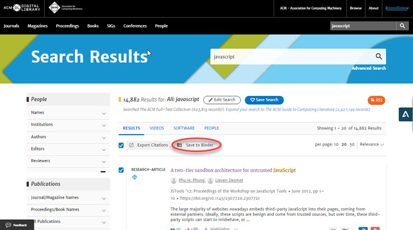This screenshot has width=413, height=230.
Task: Open the Conferences menu
Action: point(135,26)
